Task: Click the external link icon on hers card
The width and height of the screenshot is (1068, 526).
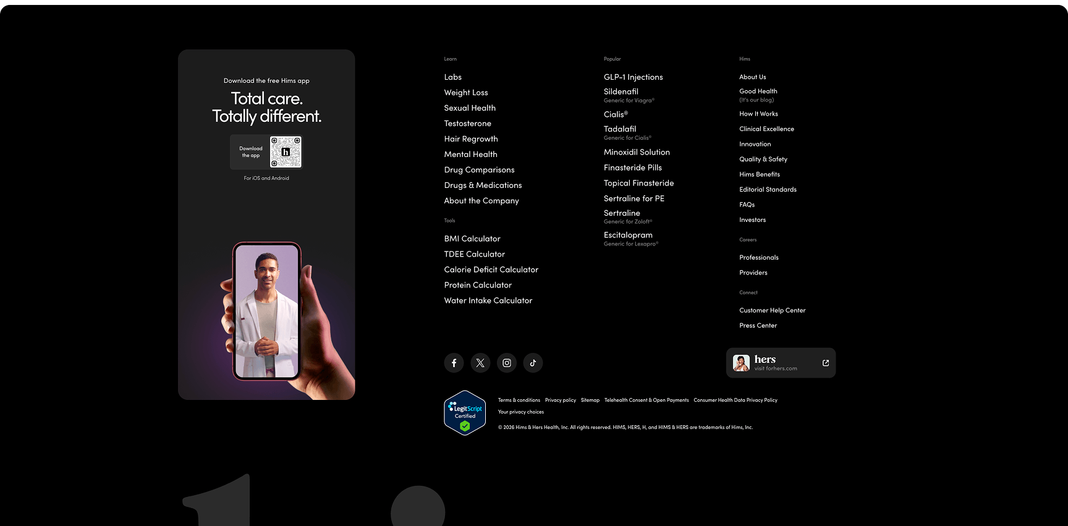Action: pyautogui.click(x=826, y=363)
